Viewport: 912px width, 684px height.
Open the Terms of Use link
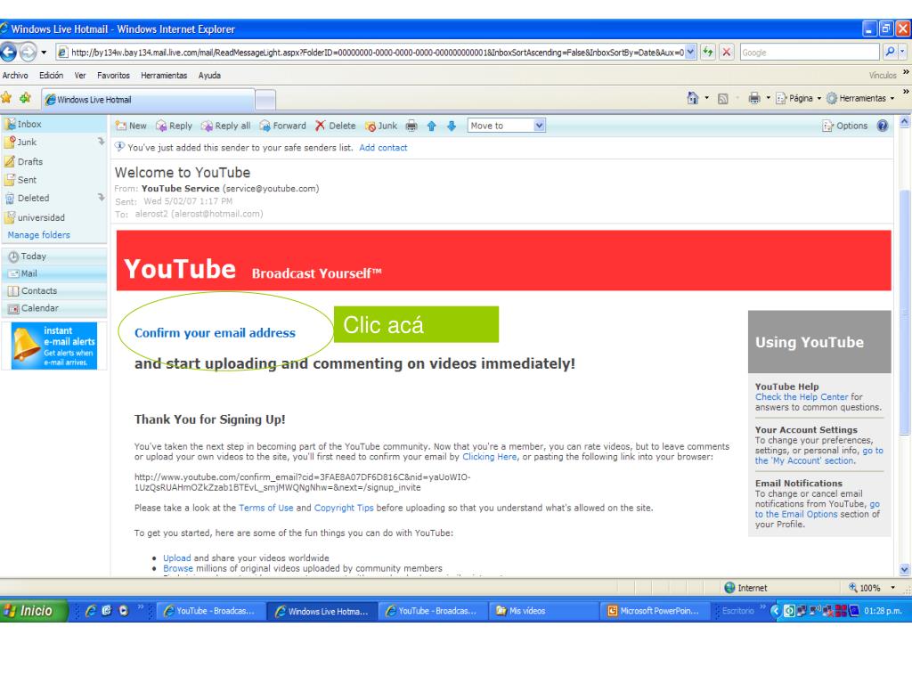265,508
